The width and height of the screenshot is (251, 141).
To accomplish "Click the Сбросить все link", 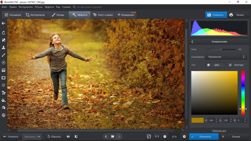I will (219, 131).
